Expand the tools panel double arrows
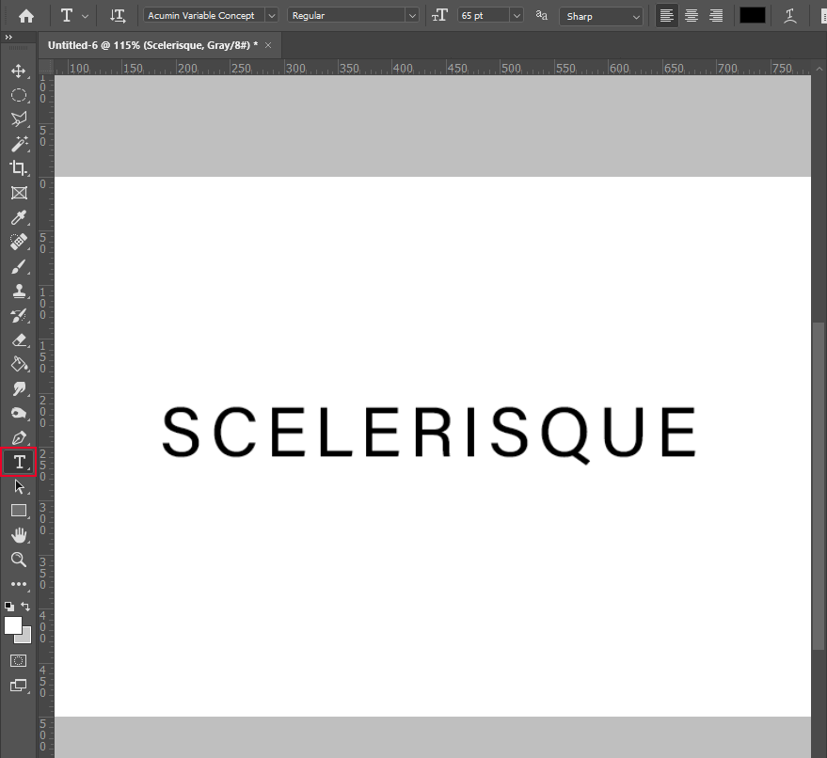Viewport: 827px width, 758px height. (8, 37)
